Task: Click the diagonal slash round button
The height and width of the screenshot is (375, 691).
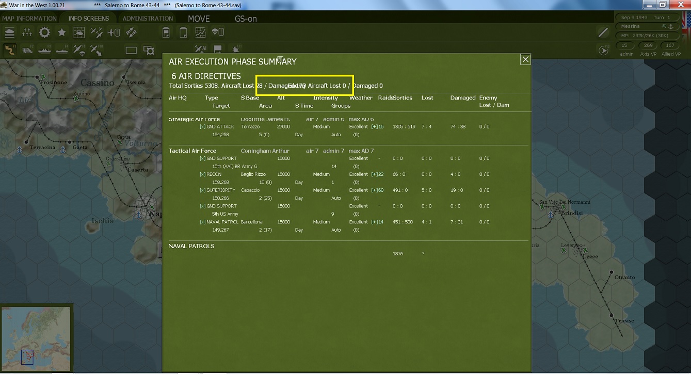Action: point(603,33)
